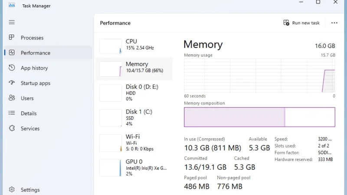This screenshot has width=347, height=195.
Task: Click the App history clock icon
Action: coord(12,68)
